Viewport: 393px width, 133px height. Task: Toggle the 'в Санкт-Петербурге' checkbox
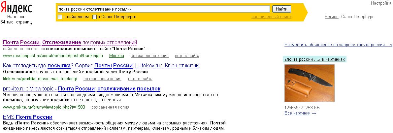click(x=94, y=17)
